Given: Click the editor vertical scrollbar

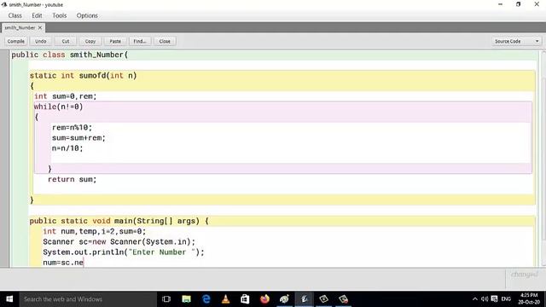Looking at the screenshot, I should click(x=543, y=159).
